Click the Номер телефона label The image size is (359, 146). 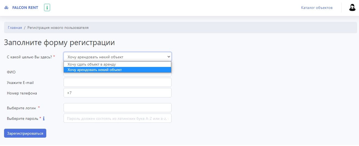point(22,93)
